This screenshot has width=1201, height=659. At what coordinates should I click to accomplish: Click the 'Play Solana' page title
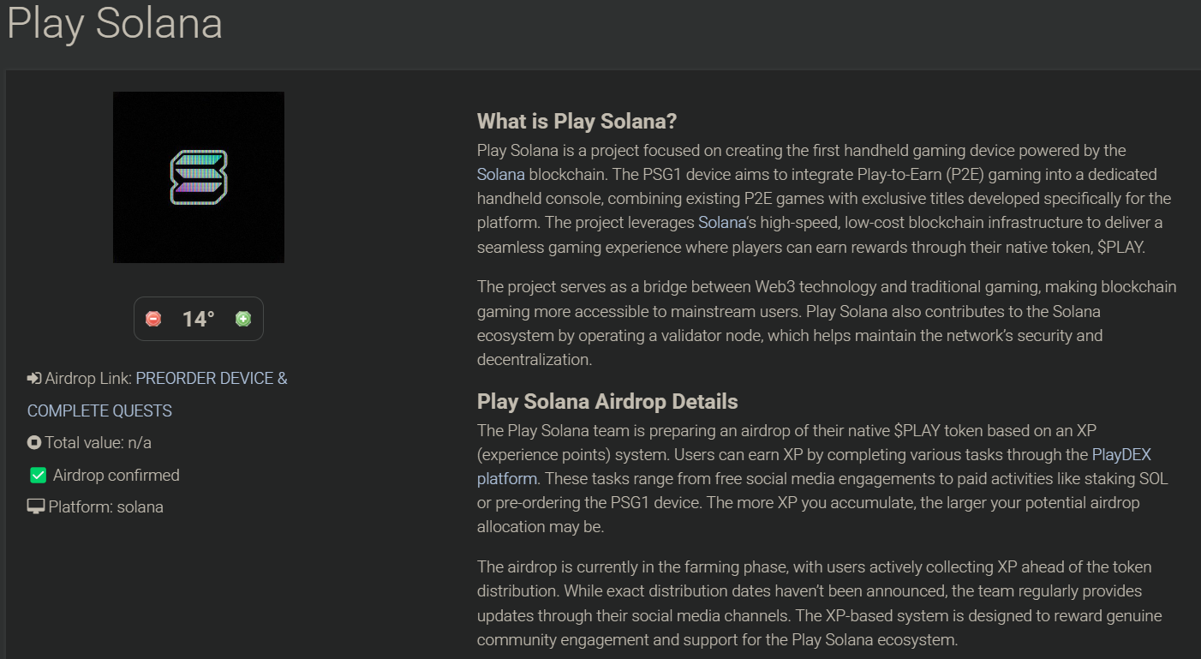tap(115, 23)
